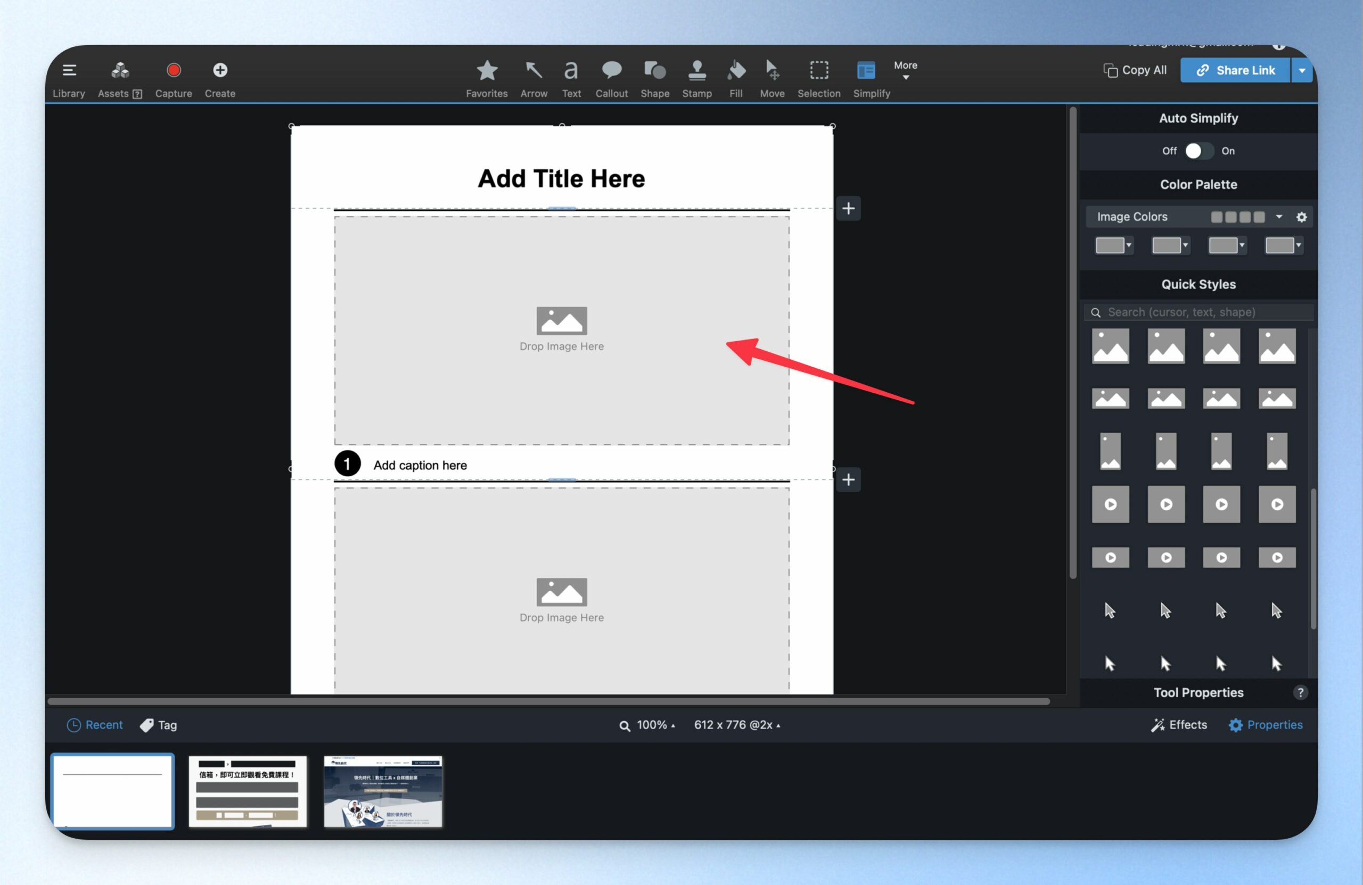Click the Quick Styles search field
This screenshot has height=885, width=1363.
(x=1198, y=312)
